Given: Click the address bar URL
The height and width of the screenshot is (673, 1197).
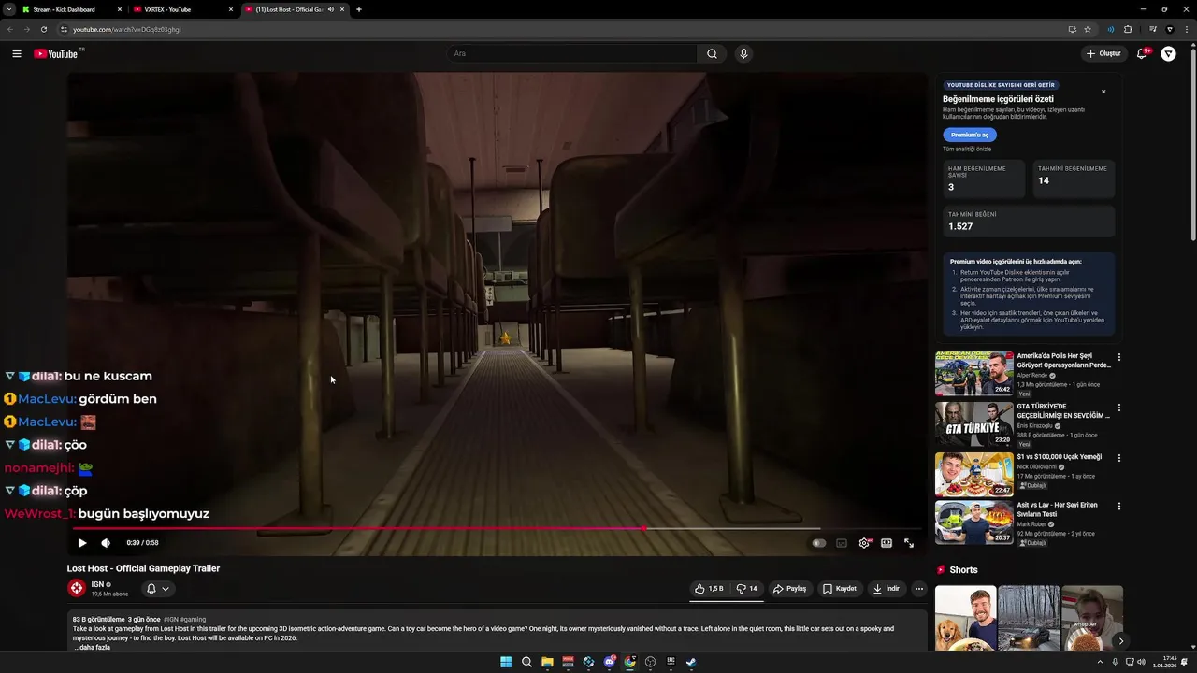Looking at the screenshot, I should (126, 29).
